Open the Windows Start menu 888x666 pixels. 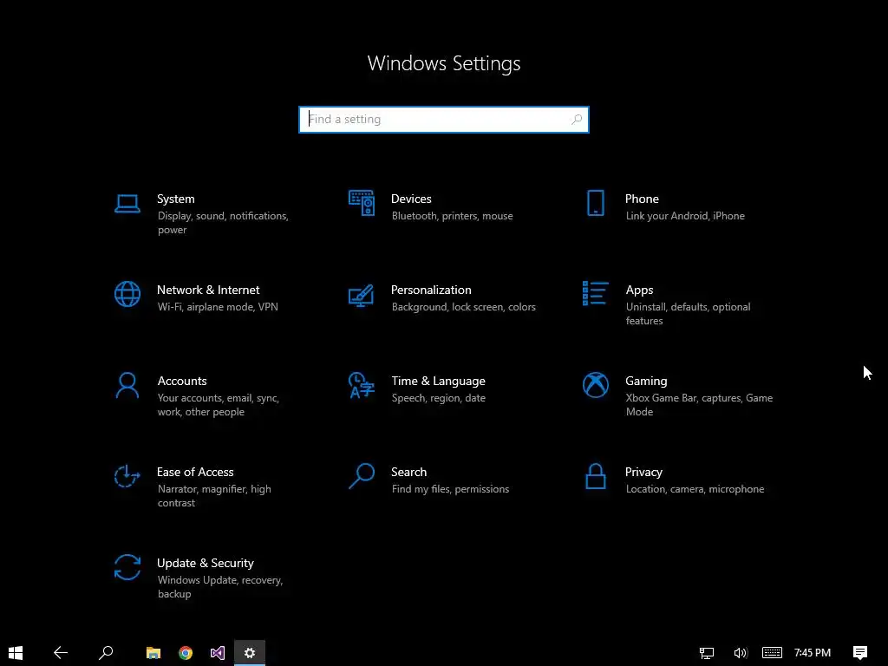16,653
